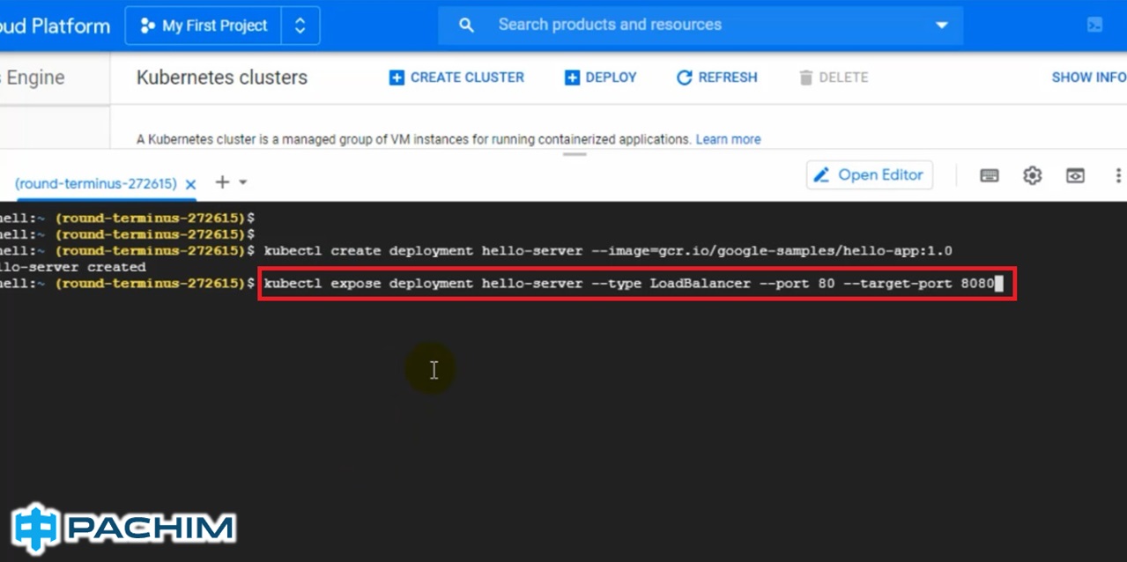Click the Kubernetes clusters page title
Viewport: 1127px width, 562px height.
(x=222, y=78)
